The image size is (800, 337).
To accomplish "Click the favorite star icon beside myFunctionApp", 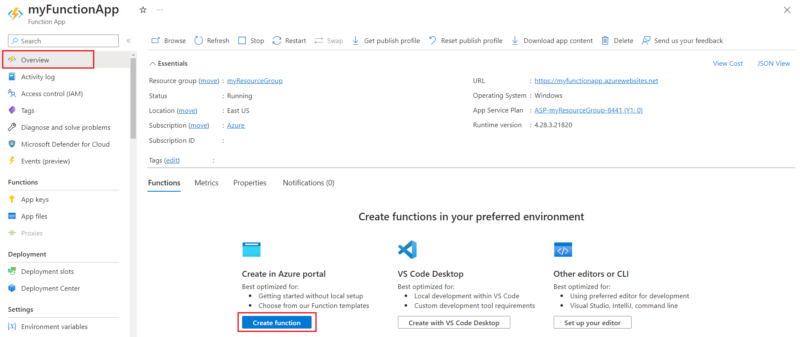I will [x=143, y=10].
